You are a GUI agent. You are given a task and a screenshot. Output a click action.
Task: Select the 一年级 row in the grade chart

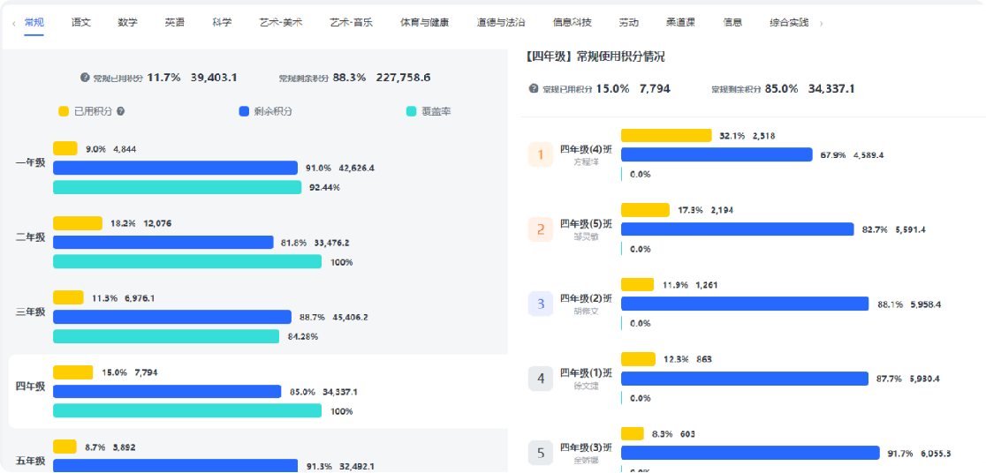coord(31,162)
